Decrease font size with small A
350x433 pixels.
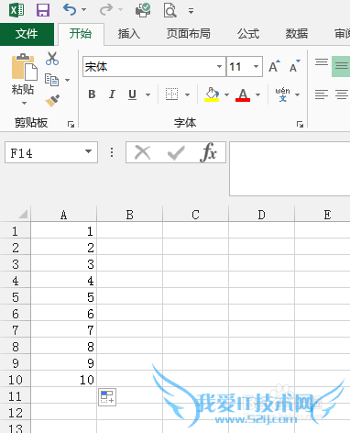point(295,66)
